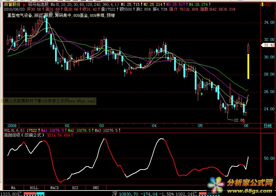The image size is (276, 196).
Task: Click the high price 高31.68
Action: (53, 9)
